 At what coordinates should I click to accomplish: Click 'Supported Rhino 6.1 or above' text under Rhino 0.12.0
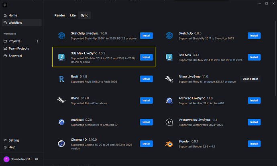coord(89,103)
